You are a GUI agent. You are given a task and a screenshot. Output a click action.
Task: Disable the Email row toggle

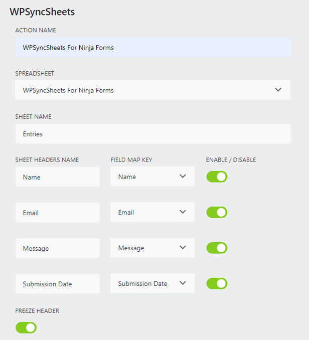click(x=217, y=212)
